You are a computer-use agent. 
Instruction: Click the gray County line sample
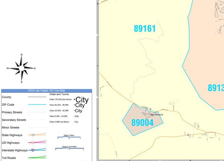pos(37,97)
